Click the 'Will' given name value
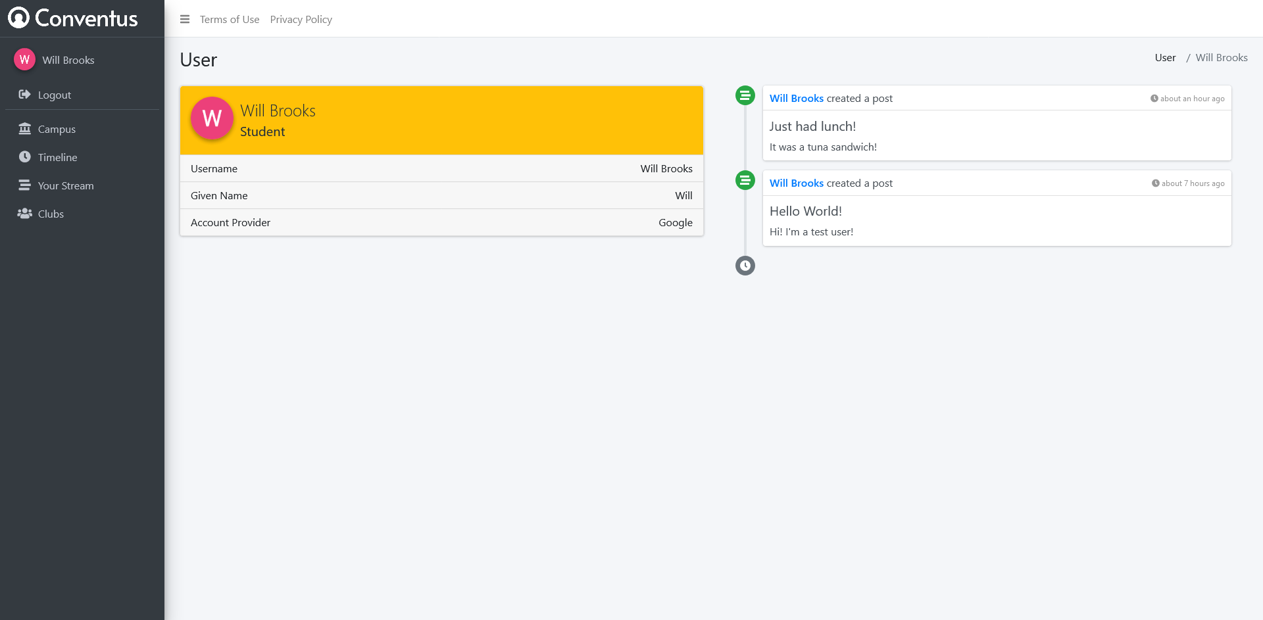This screenshot has height=620, width=1263. point(683,196)
